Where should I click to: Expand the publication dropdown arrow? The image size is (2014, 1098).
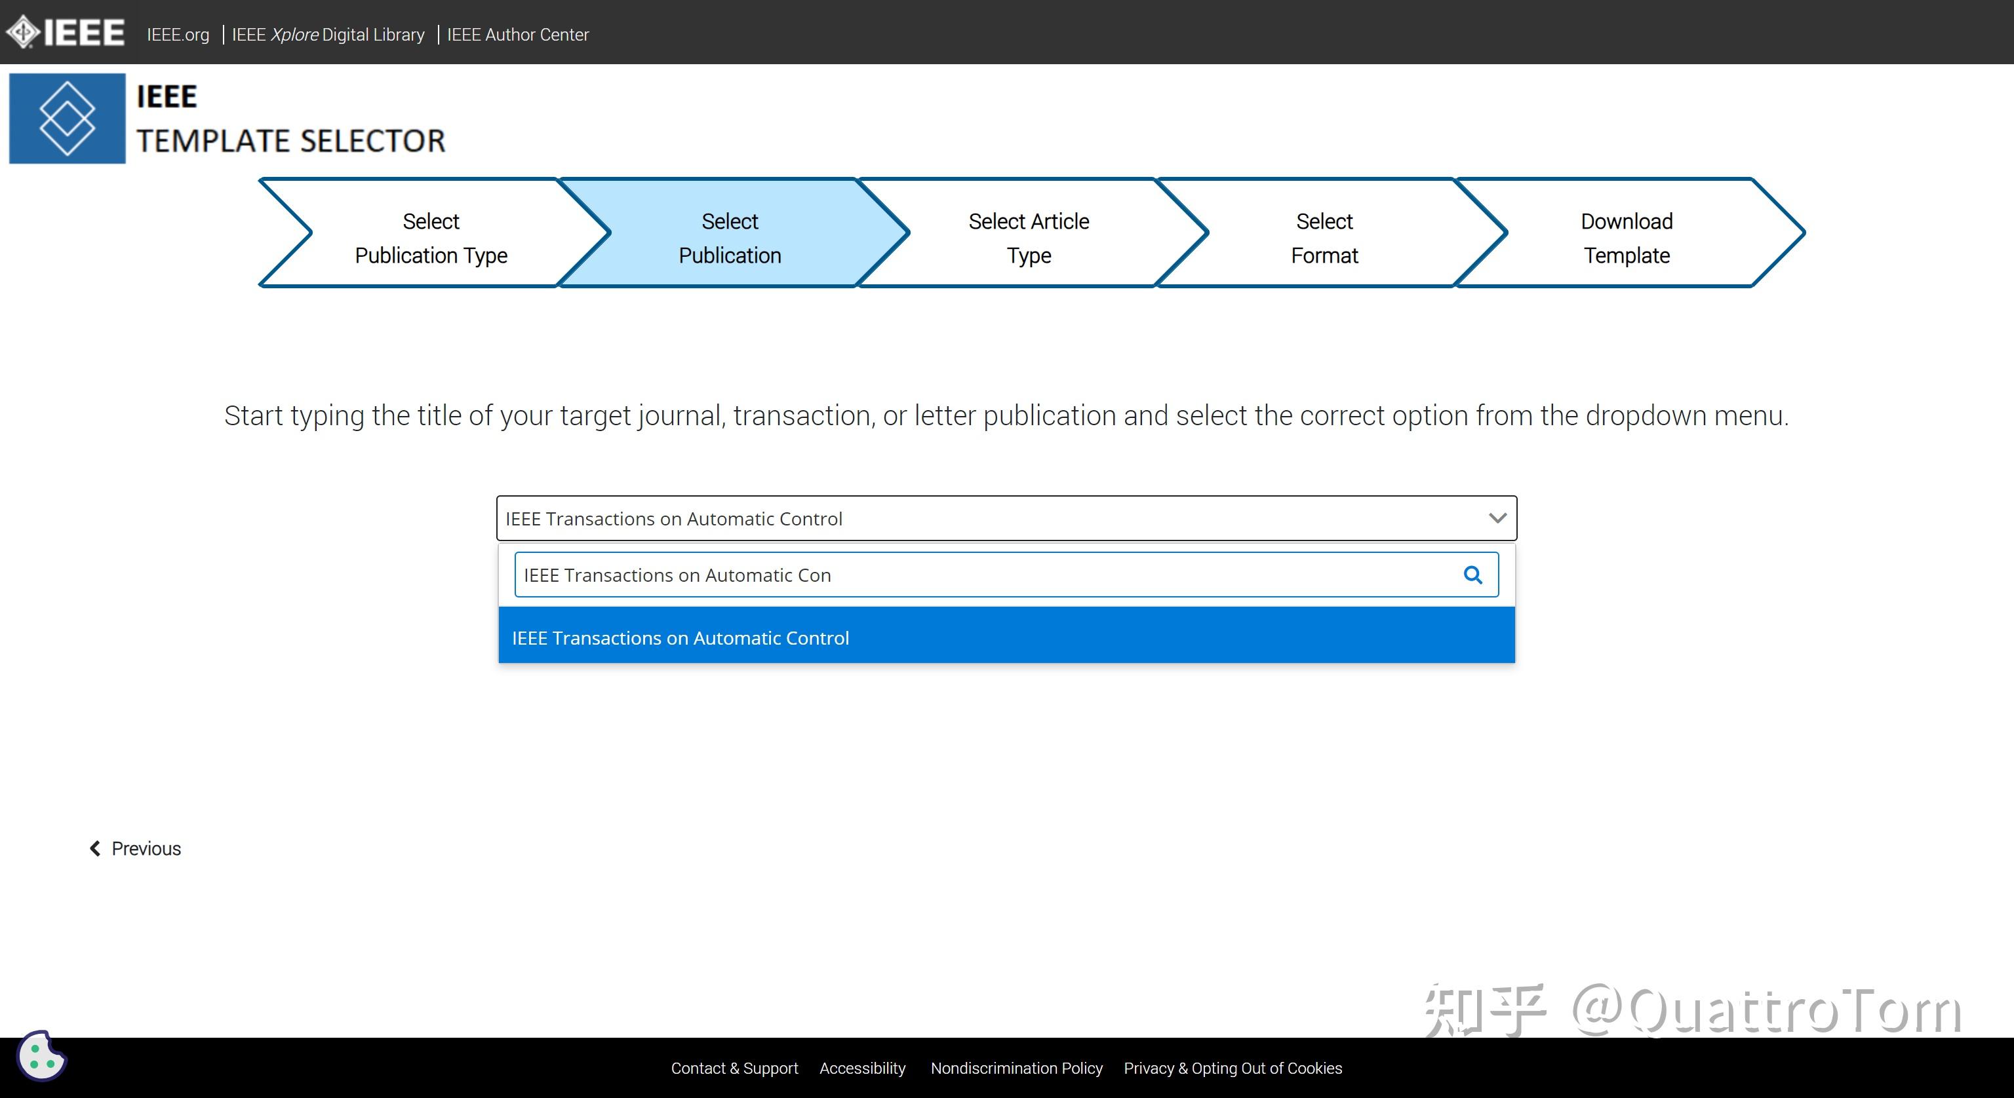pyautogui.click(x=1497, y=518)
